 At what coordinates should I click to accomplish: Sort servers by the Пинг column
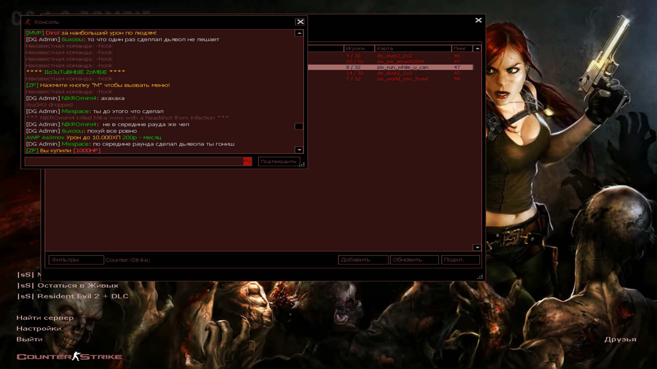point(461,49)
